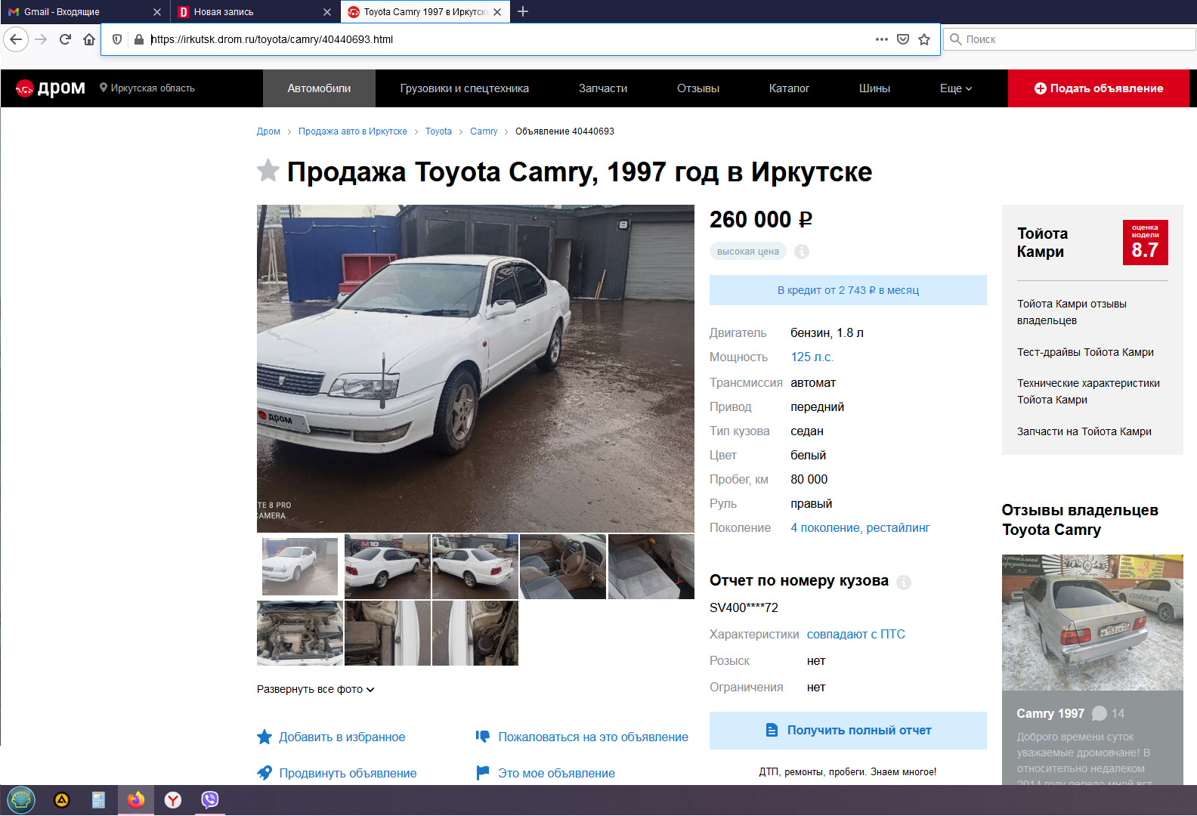Open the Каталог menu item

tap(789, 88)
